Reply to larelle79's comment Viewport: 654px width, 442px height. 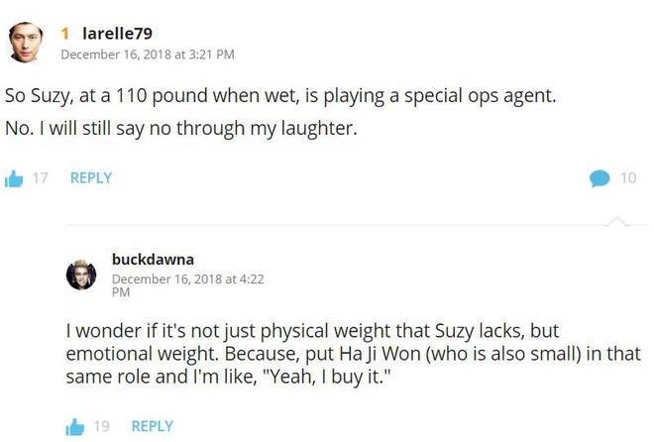[91, 178]
